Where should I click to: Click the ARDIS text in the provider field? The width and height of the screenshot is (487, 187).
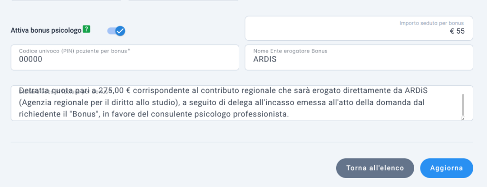pos(264,59)
